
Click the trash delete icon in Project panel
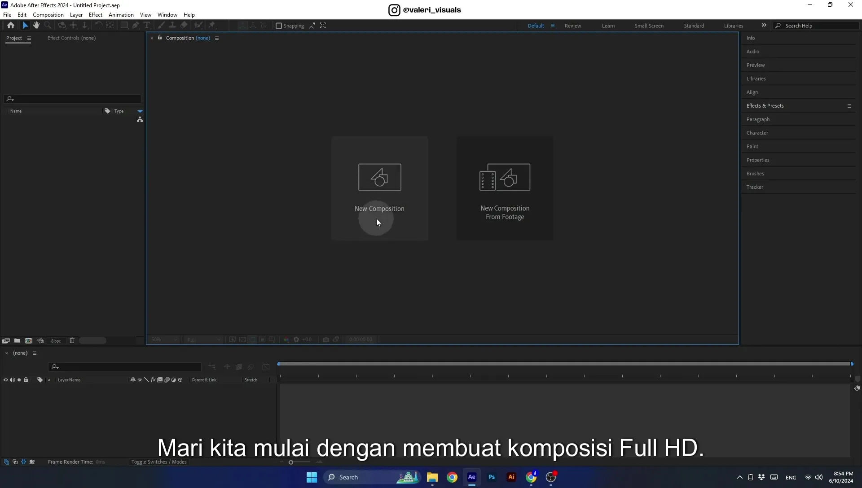point(72,341)
